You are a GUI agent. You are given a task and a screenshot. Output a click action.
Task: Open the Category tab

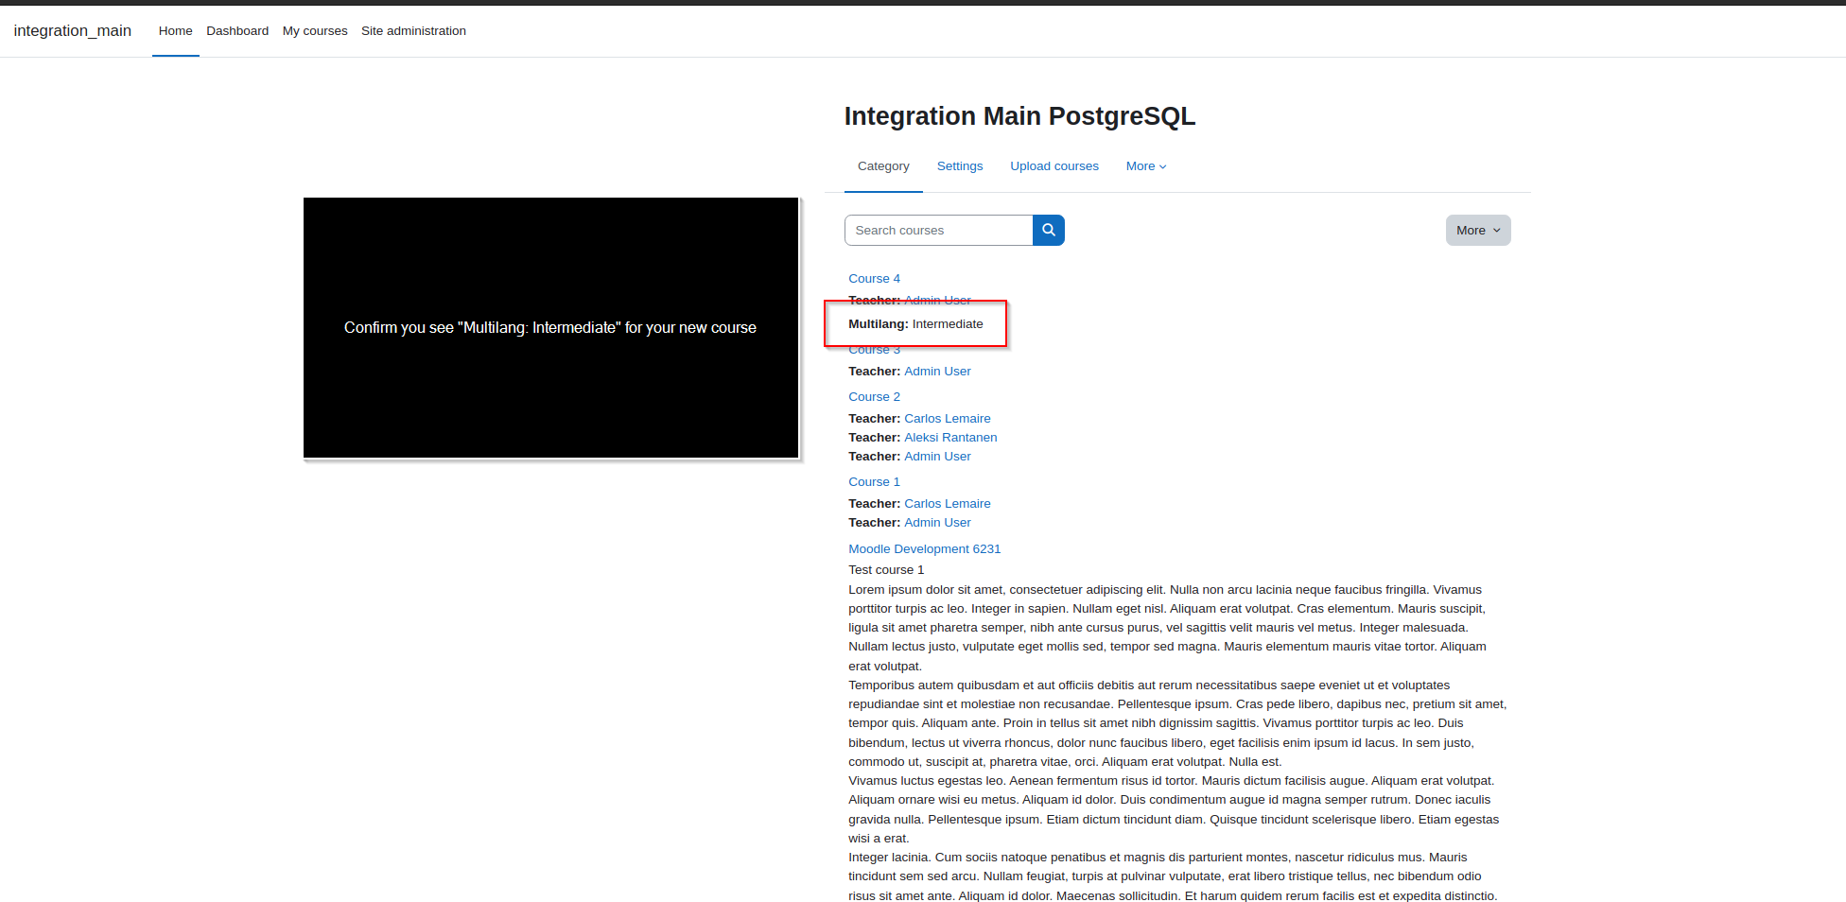(x=883, y=166)
